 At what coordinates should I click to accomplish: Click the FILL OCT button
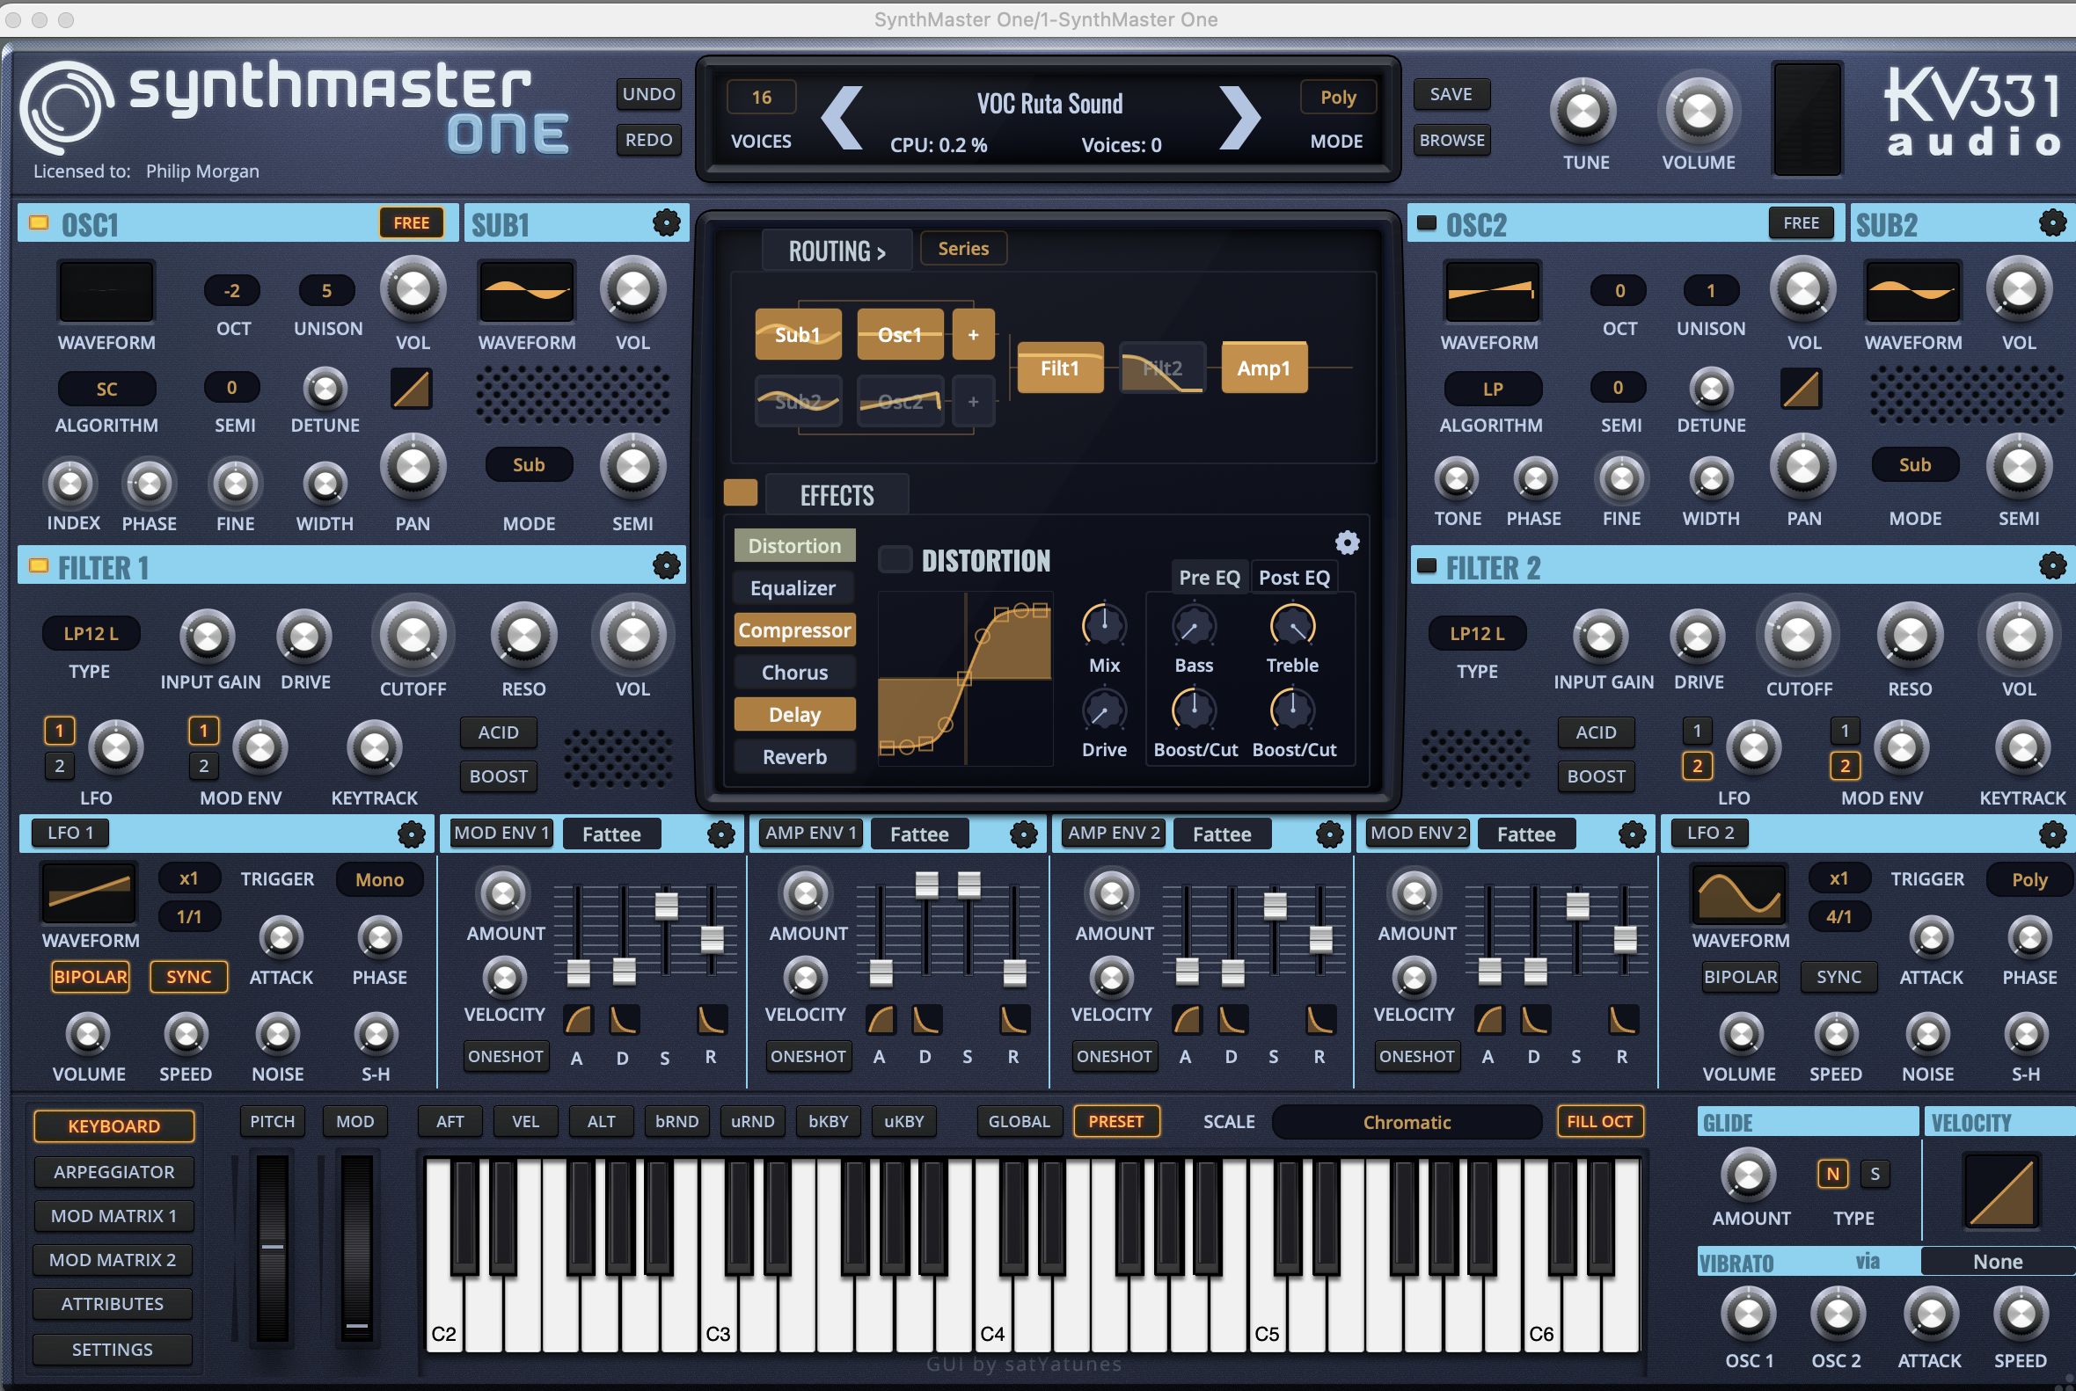click(x=1599, y=1121)
